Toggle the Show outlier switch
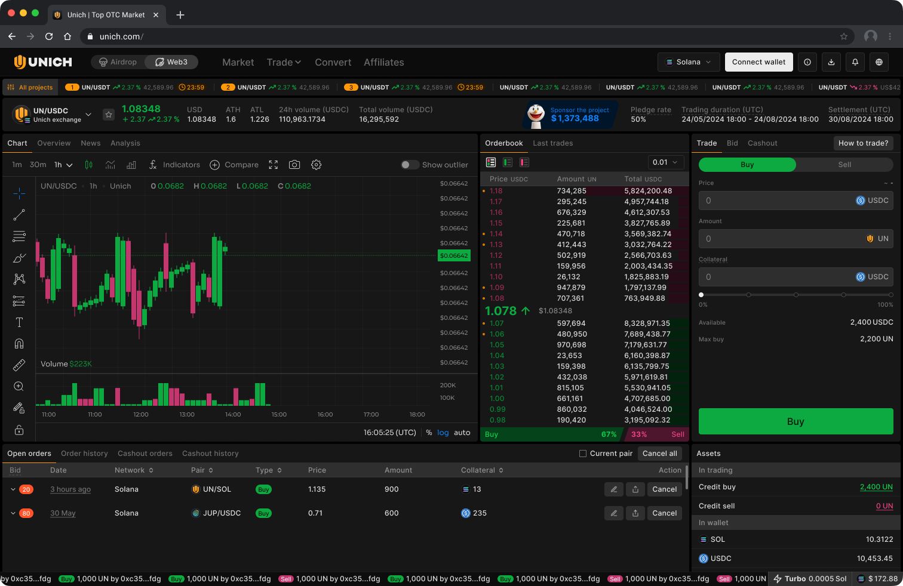This screenshot has height=586, width=903. click(x=410, y=165)
